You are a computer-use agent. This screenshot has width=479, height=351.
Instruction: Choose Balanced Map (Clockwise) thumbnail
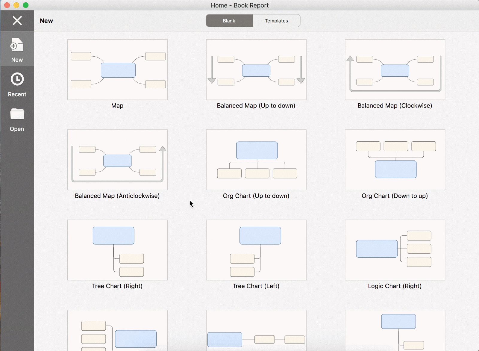395,70
